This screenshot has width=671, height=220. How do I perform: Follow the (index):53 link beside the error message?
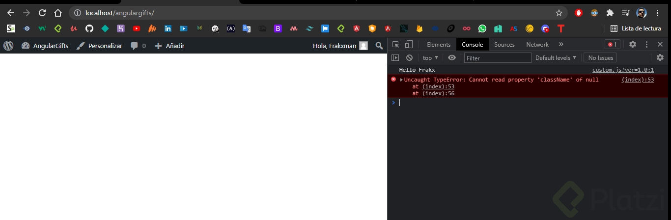[638, 80]
